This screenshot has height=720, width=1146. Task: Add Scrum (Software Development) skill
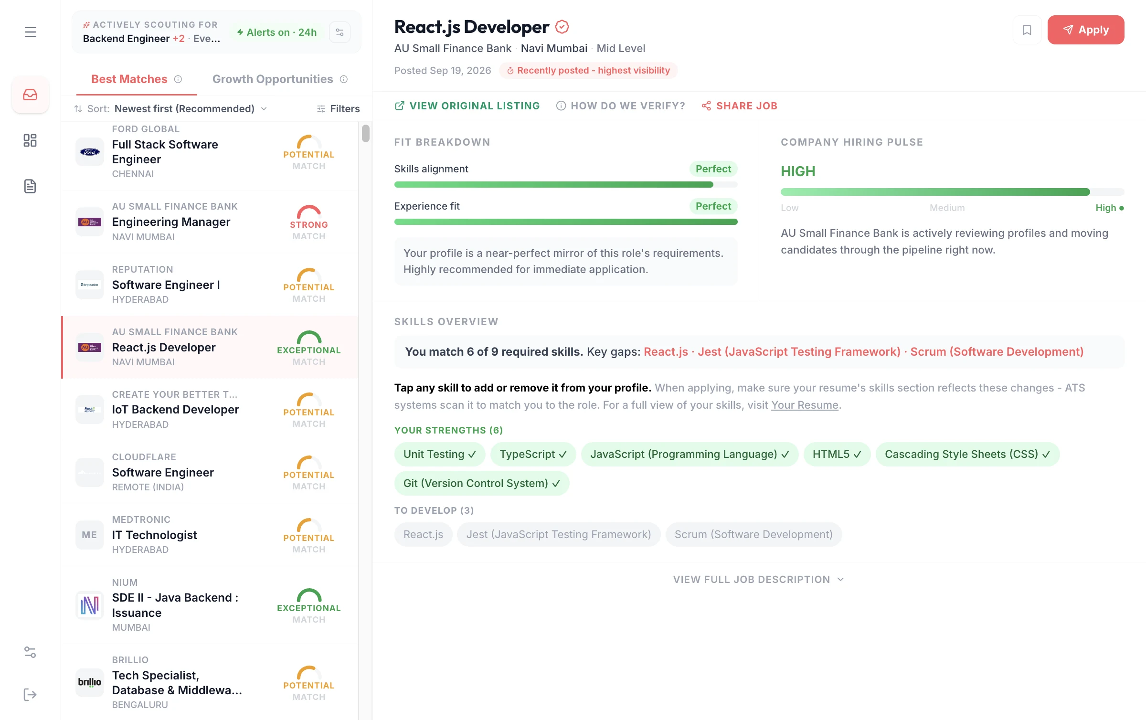tap(753, 535)
